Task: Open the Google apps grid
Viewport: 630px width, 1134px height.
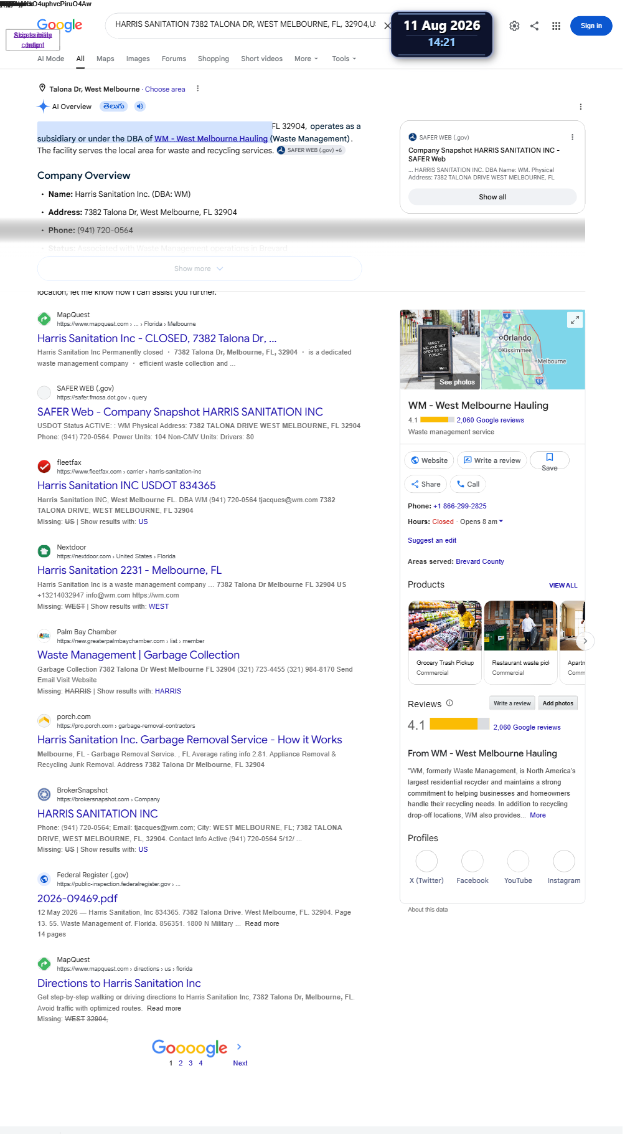Action: [x=556, y=26]
